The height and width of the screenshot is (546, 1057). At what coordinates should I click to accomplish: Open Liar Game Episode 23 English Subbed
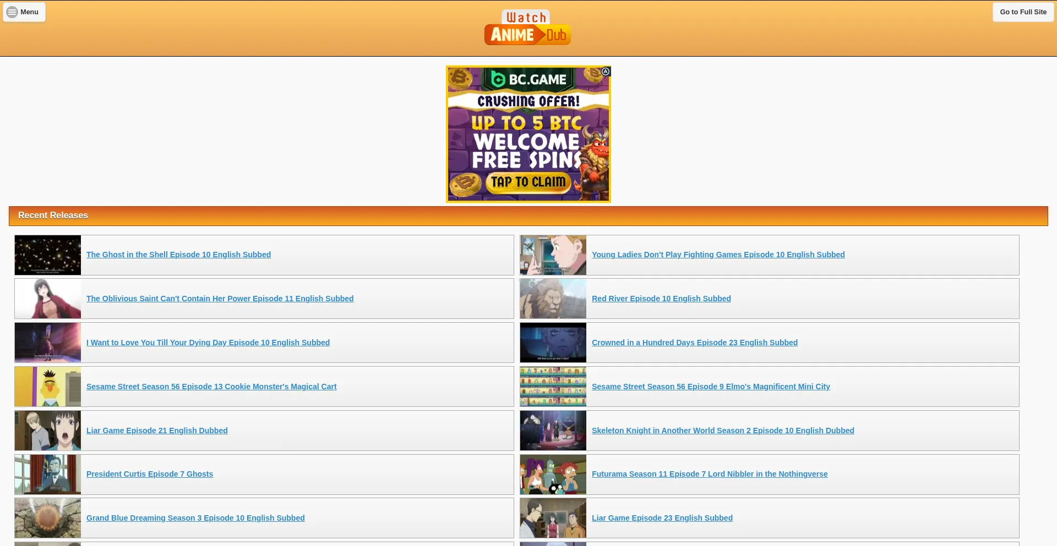click(x=662, y=518)
